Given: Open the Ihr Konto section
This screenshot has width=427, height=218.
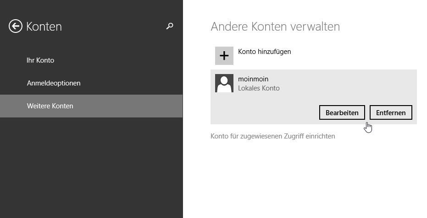Looking at the screenshot, I should coord(40,60).
